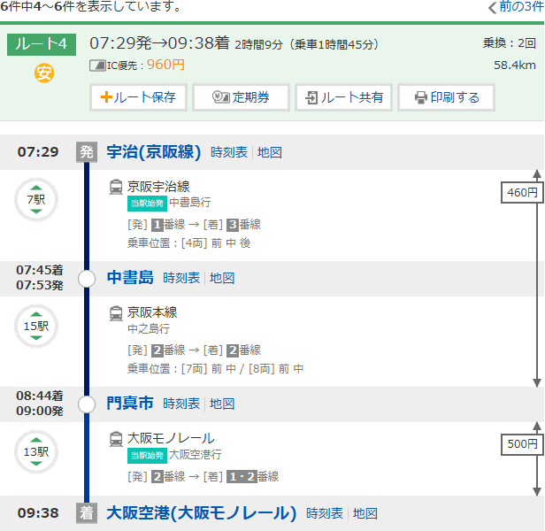View 時刻表 for 大阪空港 station

pyautogui.click(x=325, y=513)
